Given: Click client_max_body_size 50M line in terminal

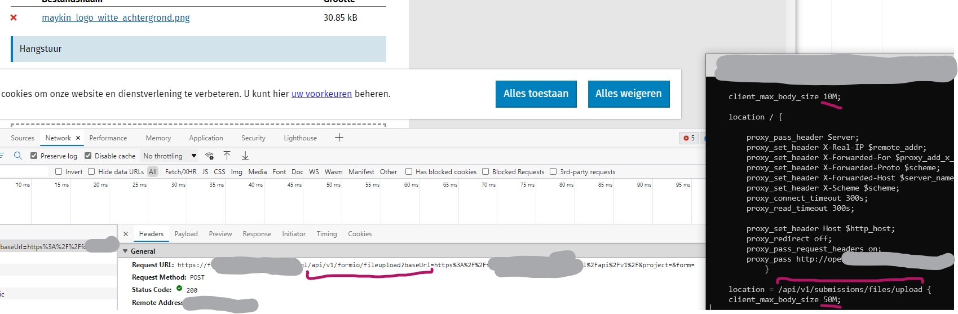Looking at the screenshot, I should click(x=784, y=300).
